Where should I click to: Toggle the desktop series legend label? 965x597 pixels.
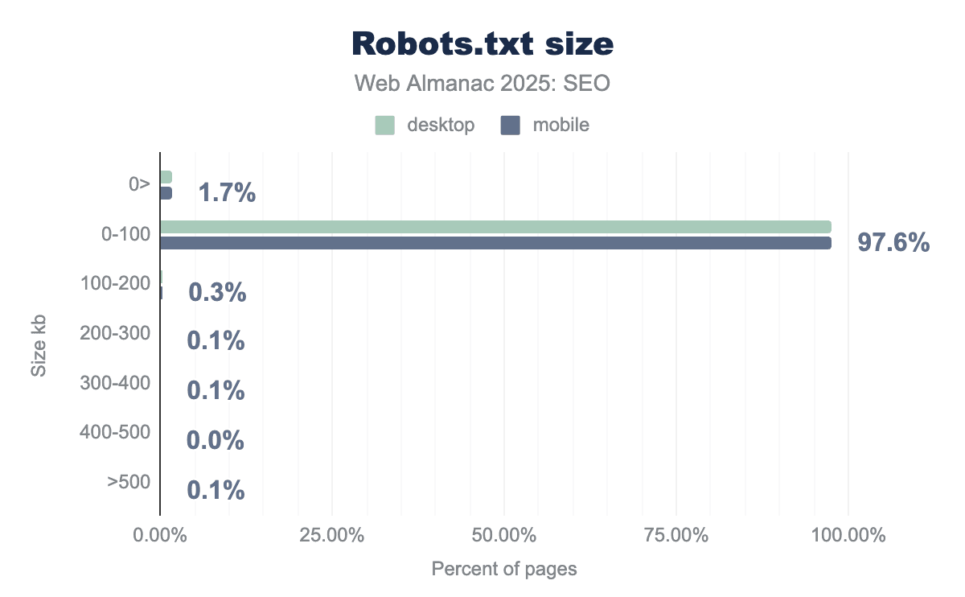(440, 125)
